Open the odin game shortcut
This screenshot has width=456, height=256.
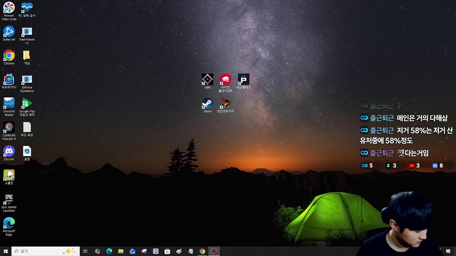tap(207, 81)
